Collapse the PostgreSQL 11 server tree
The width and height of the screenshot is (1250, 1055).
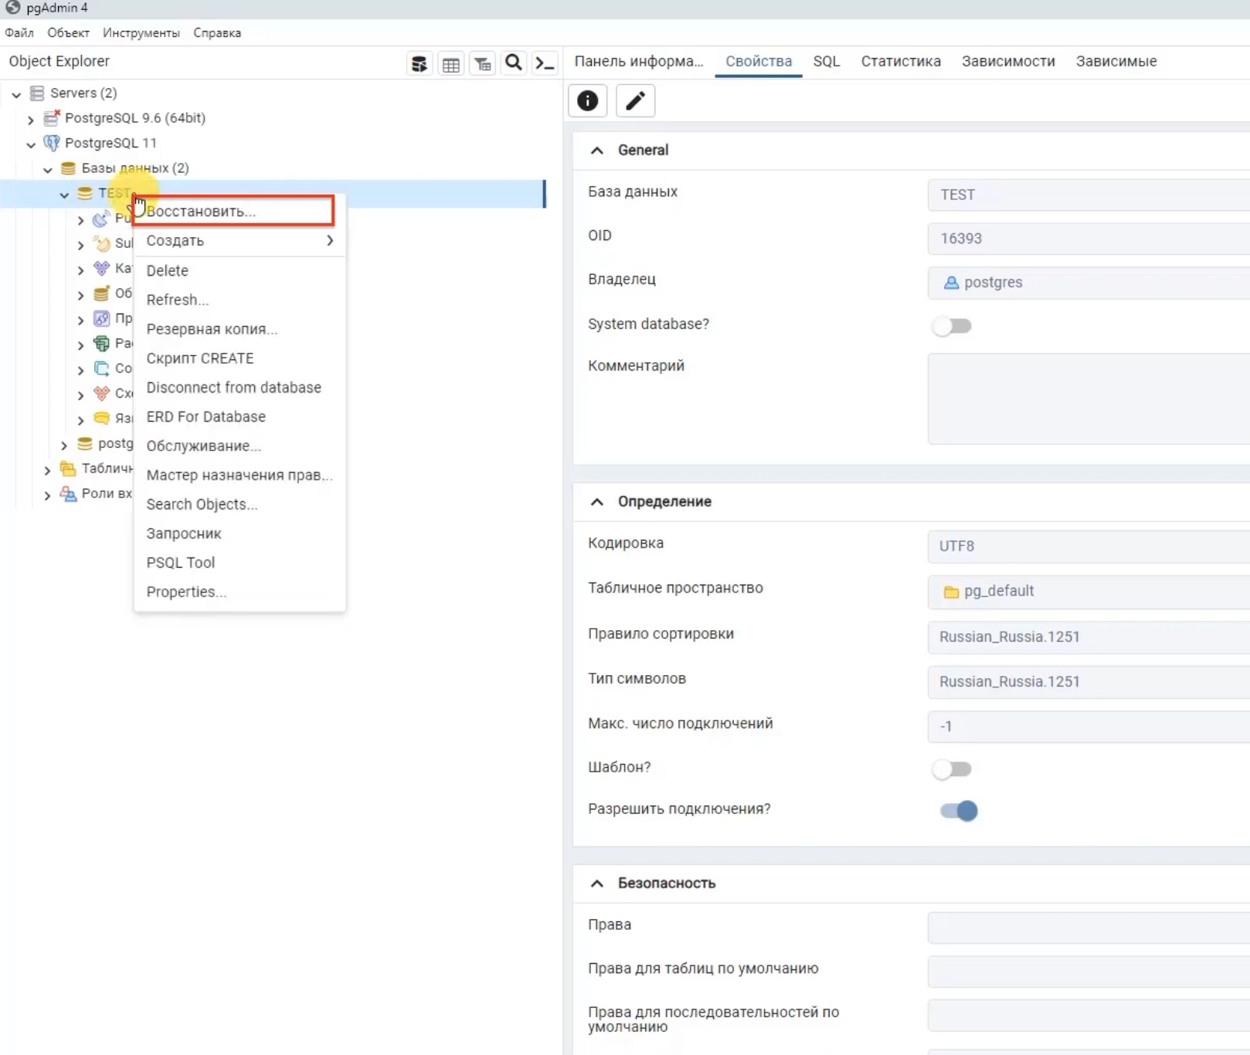click(31, 144)
